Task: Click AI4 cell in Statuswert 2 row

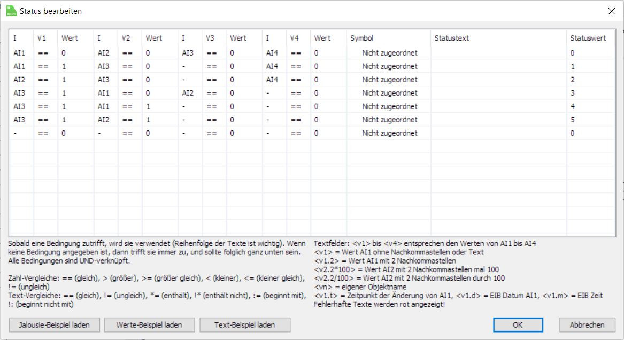Action: (272, 80)
